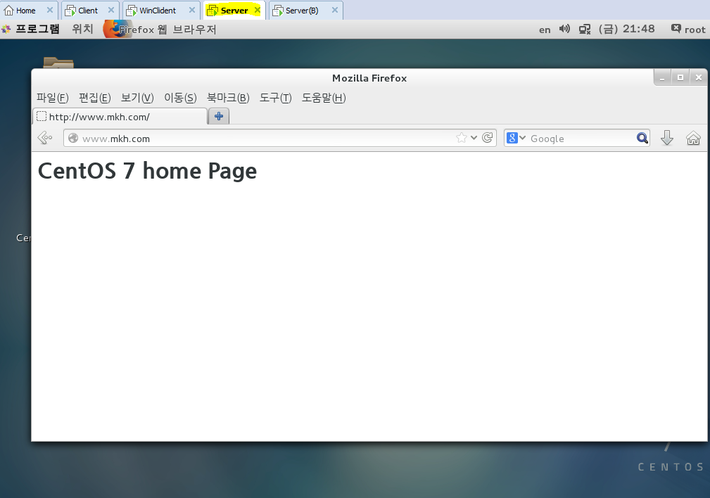Screen dimensions: 710x498
Task: Maximize the Mozilla Firefox window
Action: [680, 78]
